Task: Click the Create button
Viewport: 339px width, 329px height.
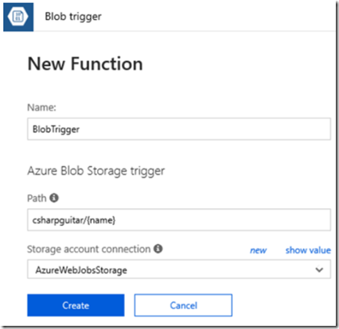Action: coord(76,305)
